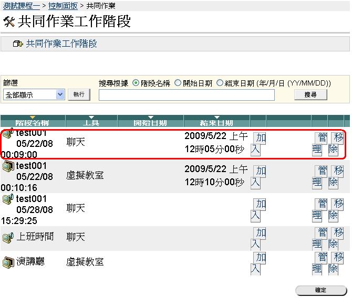This screenshot has height=298, width=352.
Task: Join the 上班時間 chat session
Action: tap(257, 237)
